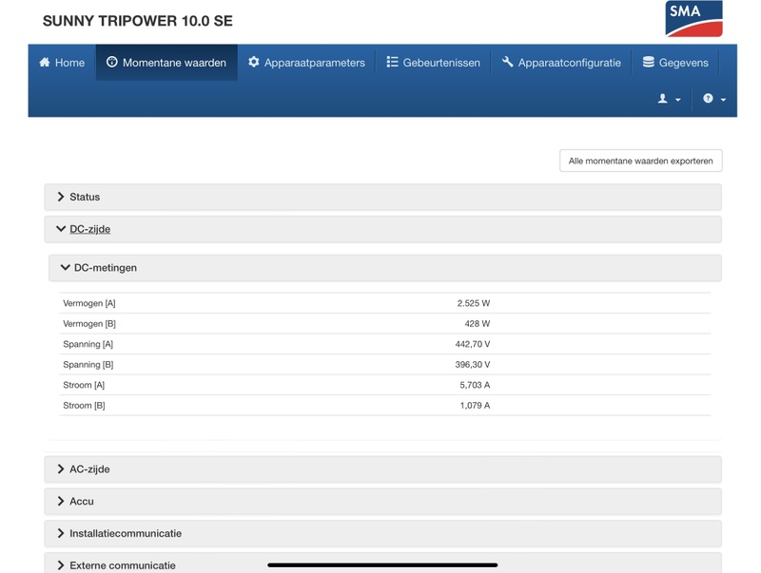Click the 1,079 A value

[475, 405]
